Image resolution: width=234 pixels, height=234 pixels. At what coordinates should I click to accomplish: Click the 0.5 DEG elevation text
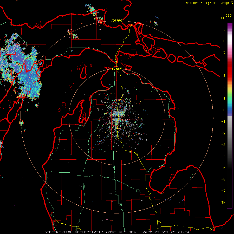click(127, 232)
